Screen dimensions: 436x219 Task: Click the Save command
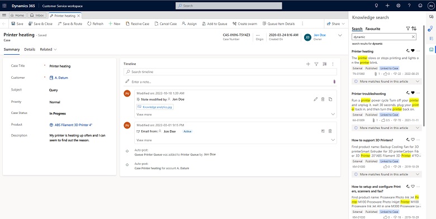coord(17,24)
